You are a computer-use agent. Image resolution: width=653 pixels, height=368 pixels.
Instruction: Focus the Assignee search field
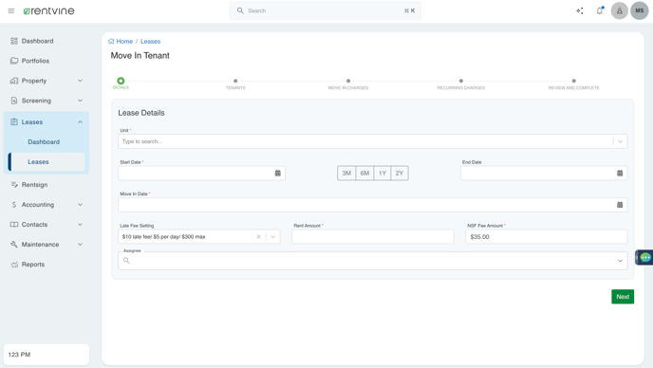(373, 261)
